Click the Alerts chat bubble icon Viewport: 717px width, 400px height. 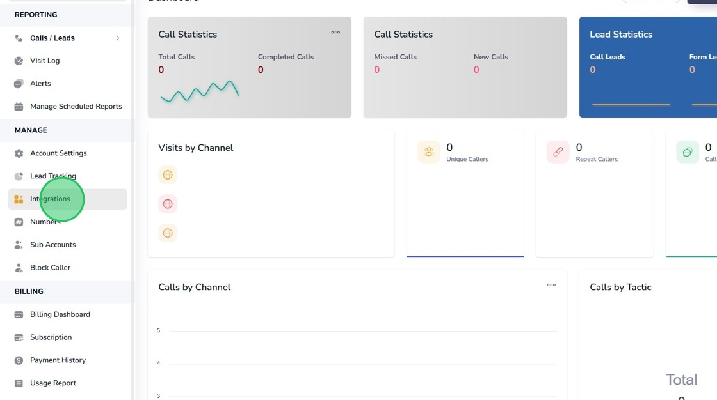point(19,84)
